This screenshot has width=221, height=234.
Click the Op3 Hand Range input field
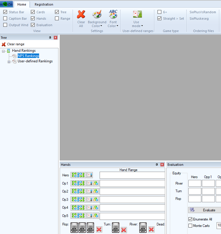click(132, 199)
